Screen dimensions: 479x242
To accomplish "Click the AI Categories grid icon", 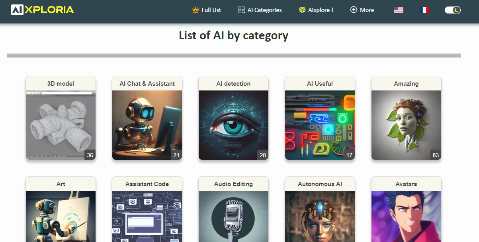I will (241, 10).
